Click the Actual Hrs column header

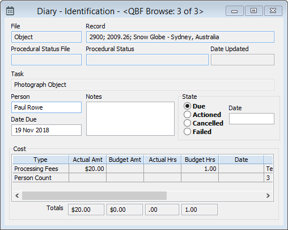[x=162, y=160]
